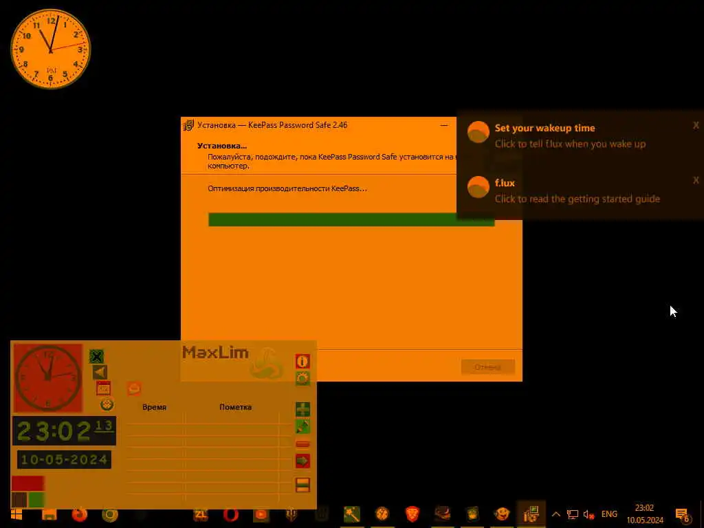Open the calendar icon in MaxLim

click(104, 388)
